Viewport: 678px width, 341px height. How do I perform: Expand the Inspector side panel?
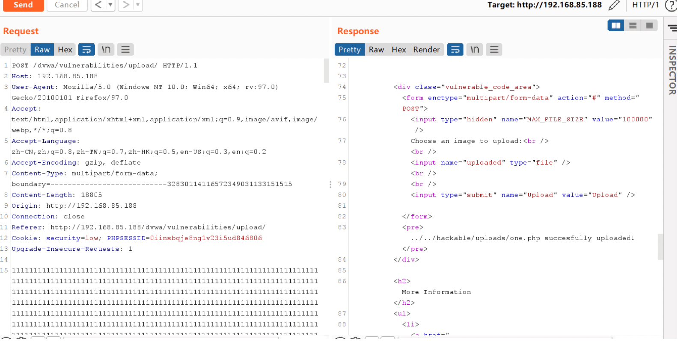click(x=672, y=70)
